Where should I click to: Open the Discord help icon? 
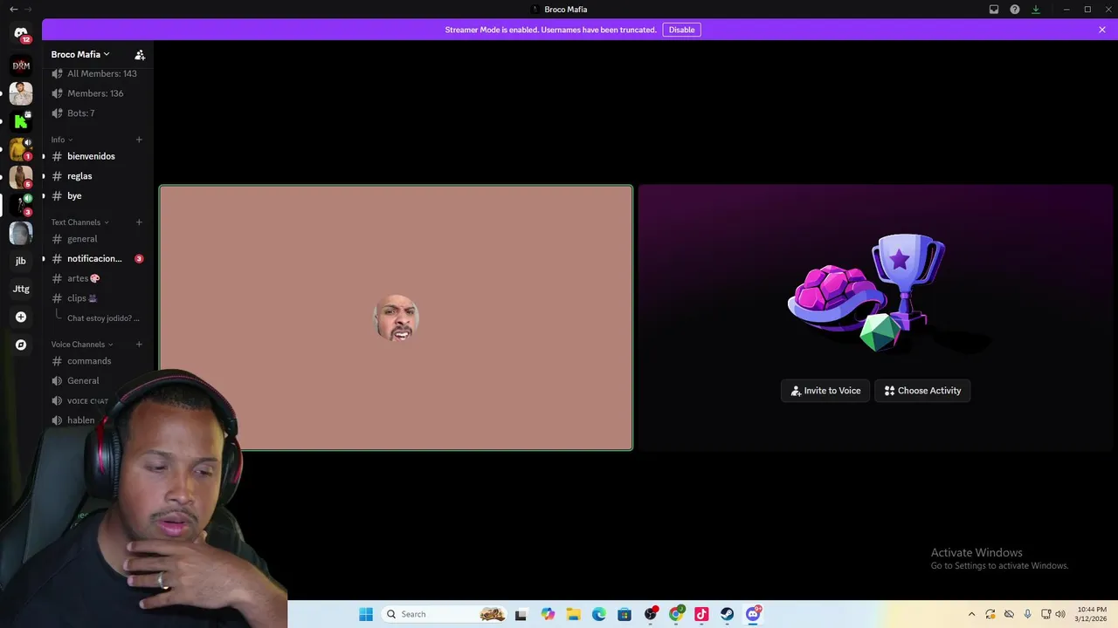(1015, 10)
